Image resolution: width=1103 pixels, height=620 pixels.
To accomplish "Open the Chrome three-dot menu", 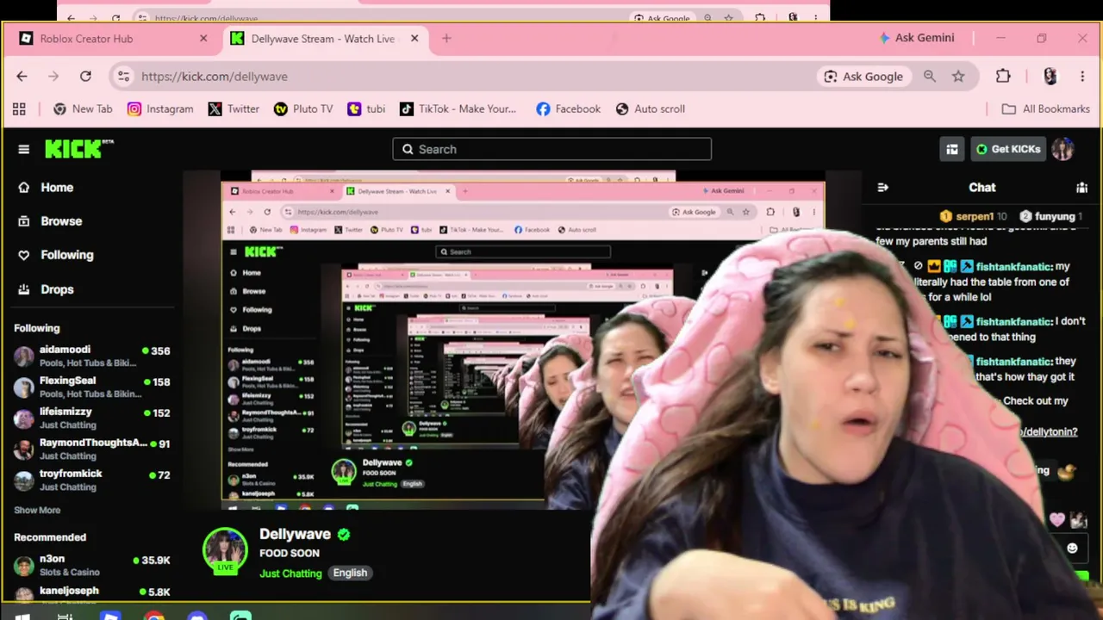I will (x=1082, y=77).
